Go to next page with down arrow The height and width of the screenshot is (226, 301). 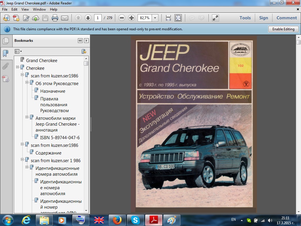tap(88, 18)
